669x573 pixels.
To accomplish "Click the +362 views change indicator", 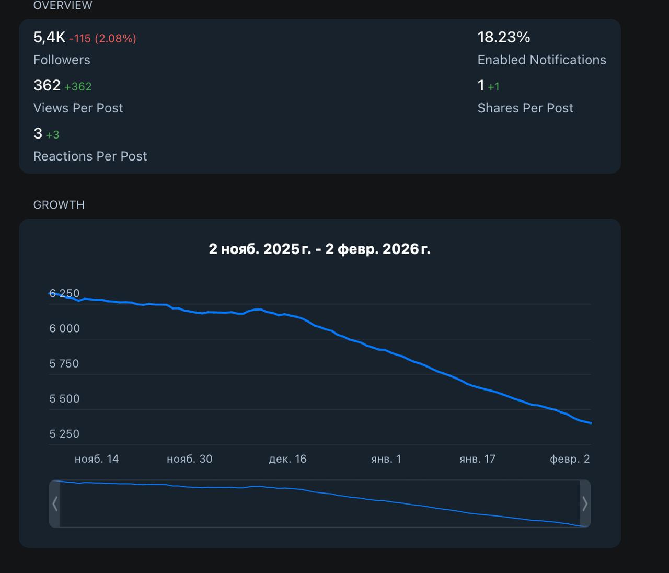I will point(78,87).
